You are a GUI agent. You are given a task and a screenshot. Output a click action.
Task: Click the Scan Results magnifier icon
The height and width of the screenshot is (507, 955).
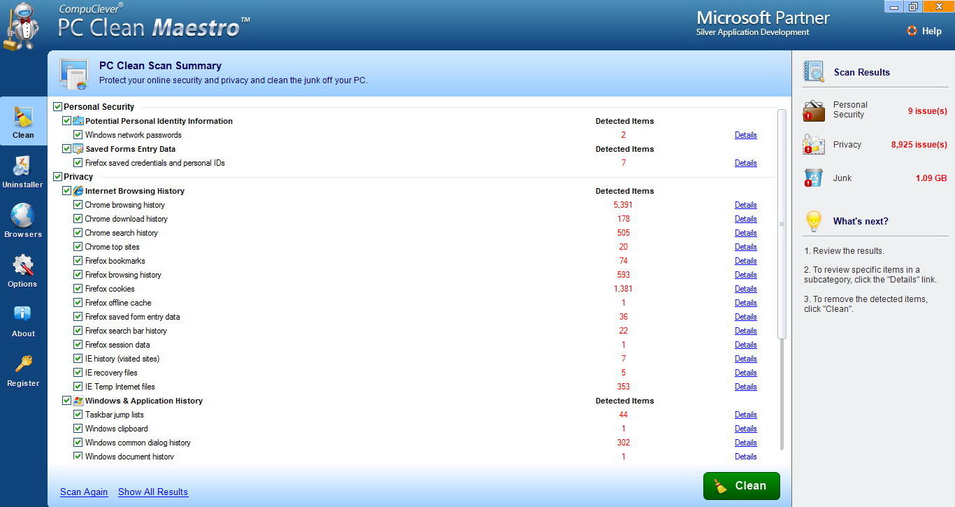coord(814,71)
